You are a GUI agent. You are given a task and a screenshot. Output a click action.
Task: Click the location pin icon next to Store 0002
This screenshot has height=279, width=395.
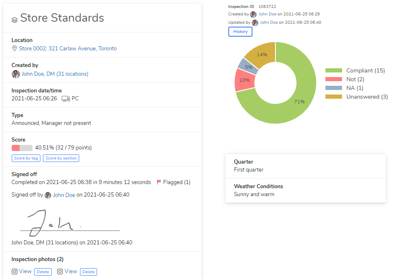coord(15,48)
